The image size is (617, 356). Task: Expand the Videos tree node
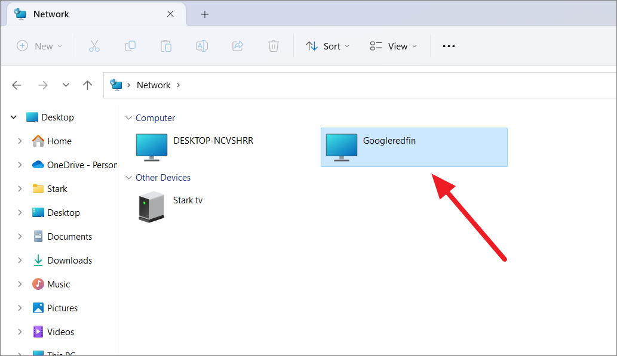(x=20, y=332)
